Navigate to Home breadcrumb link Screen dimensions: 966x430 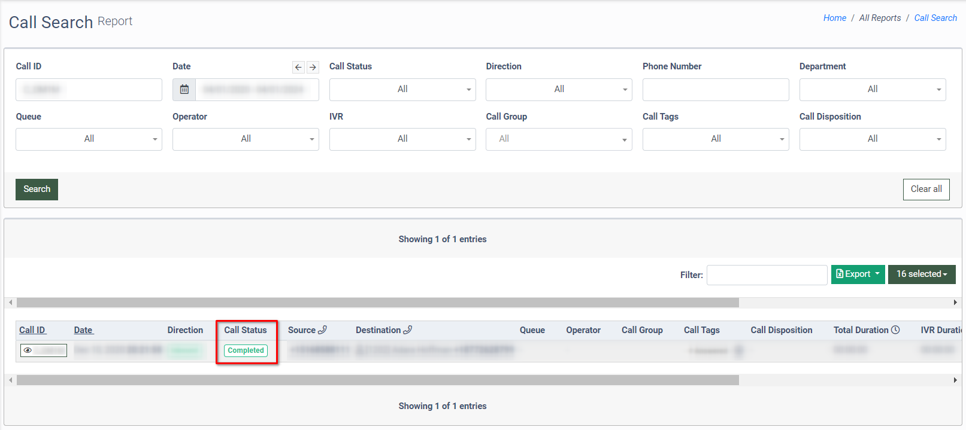834,18
